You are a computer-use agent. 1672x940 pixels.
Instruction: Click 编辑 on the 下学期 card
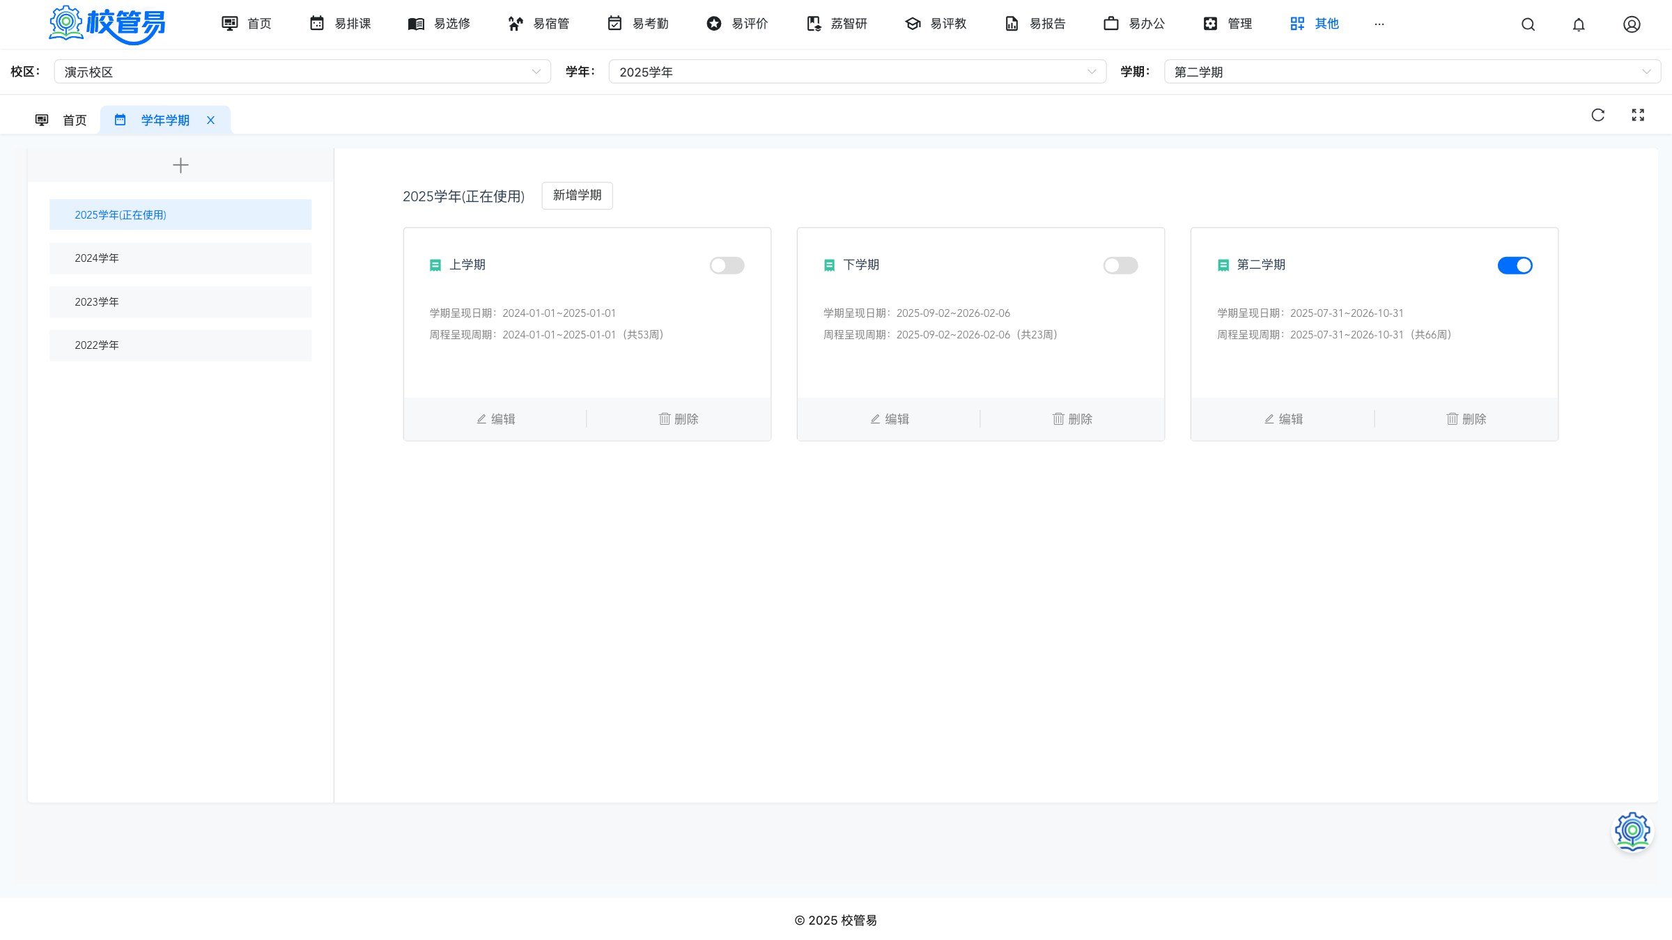[889, 419]
